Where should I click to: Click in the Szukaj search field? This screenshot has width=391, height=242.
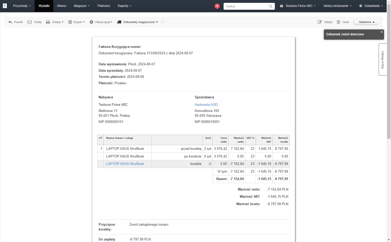[x=246, y=6]
